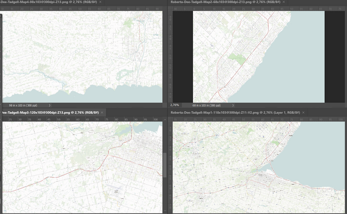Expand status bar options arrow next to 98 in x 103 in

[x=49, y=106]
